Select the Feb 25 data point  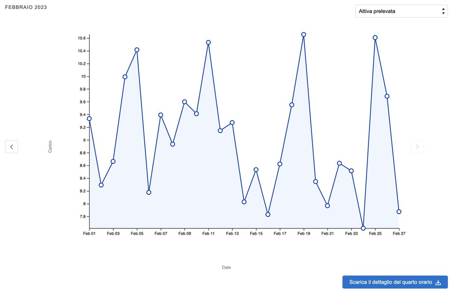point(375,38)
